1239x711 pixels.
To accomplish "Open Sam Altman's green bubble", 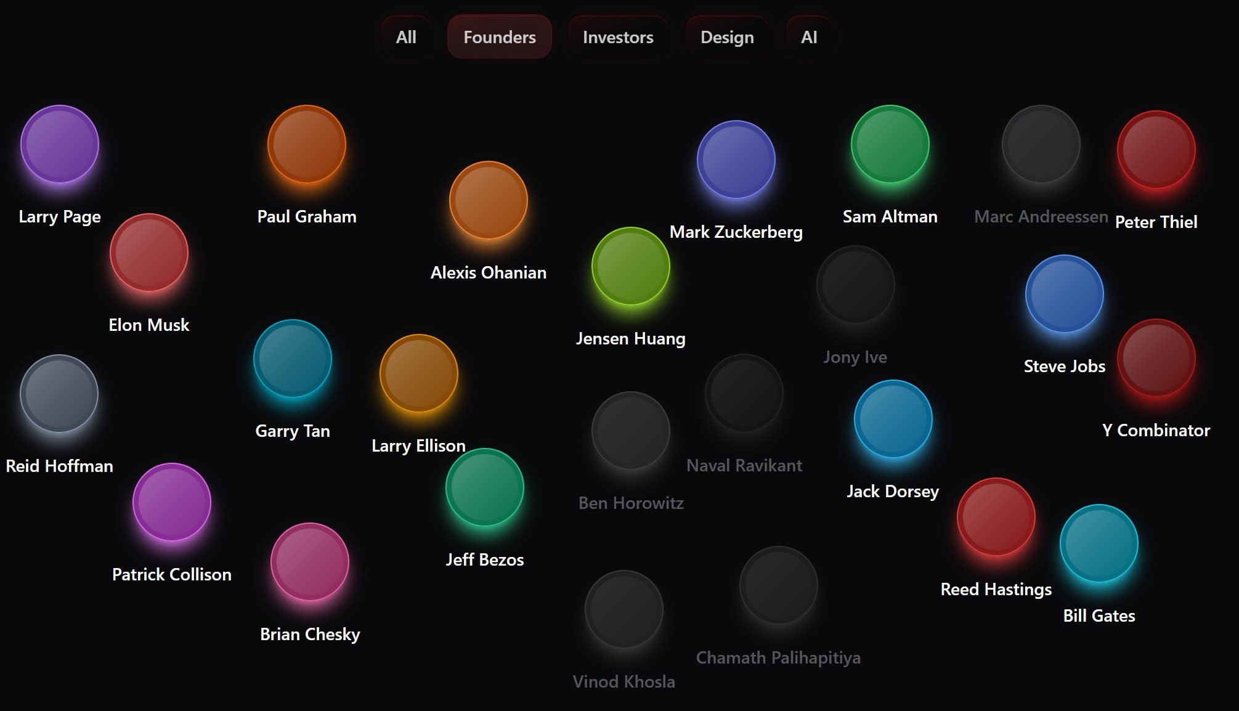I will 890,144.
